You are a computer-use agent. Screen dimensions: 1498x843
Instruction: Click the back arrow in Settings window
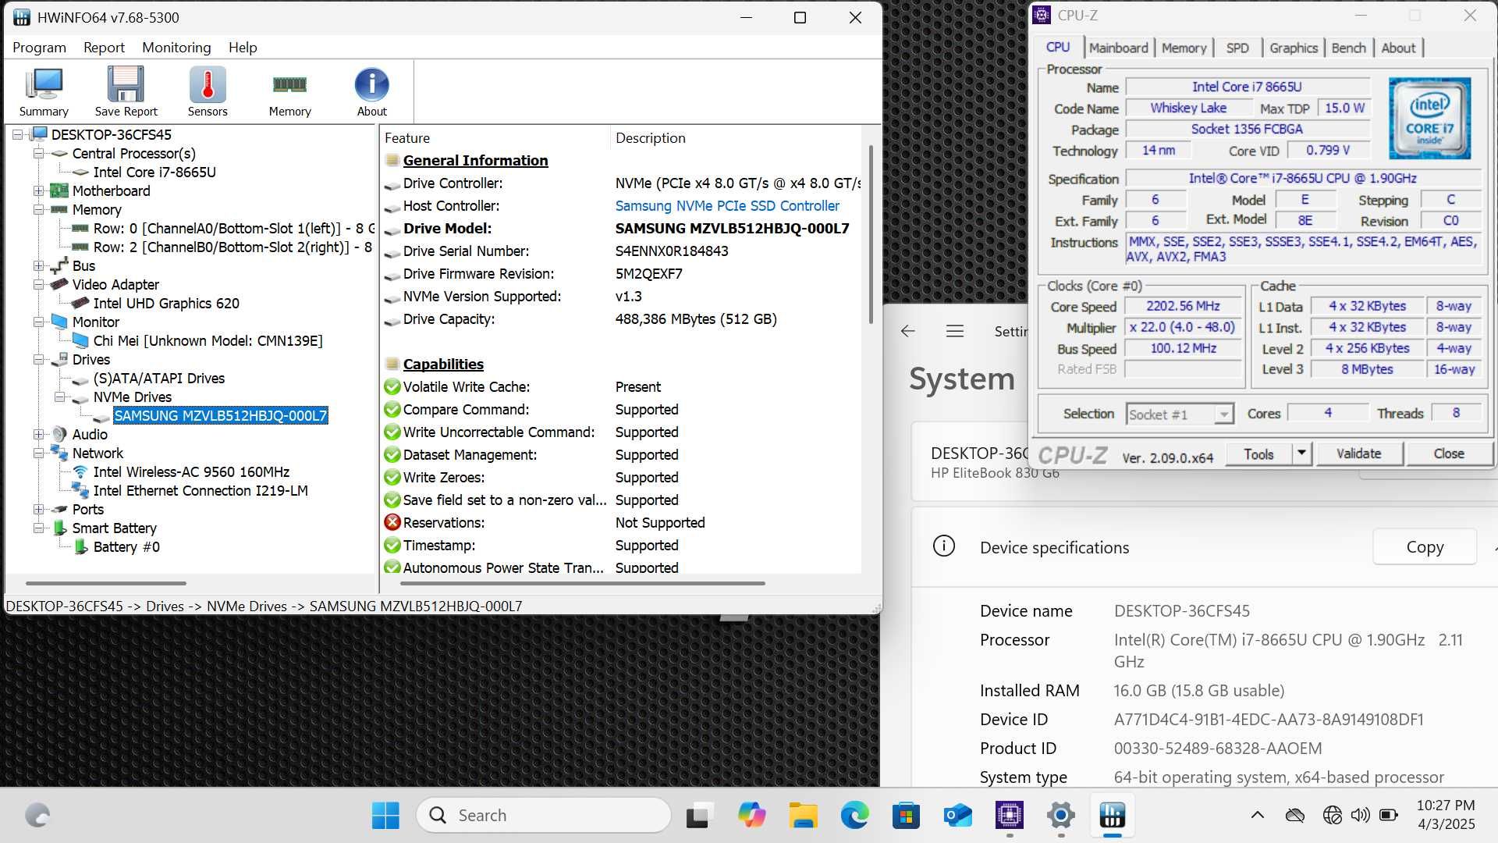tap(907, 331)
